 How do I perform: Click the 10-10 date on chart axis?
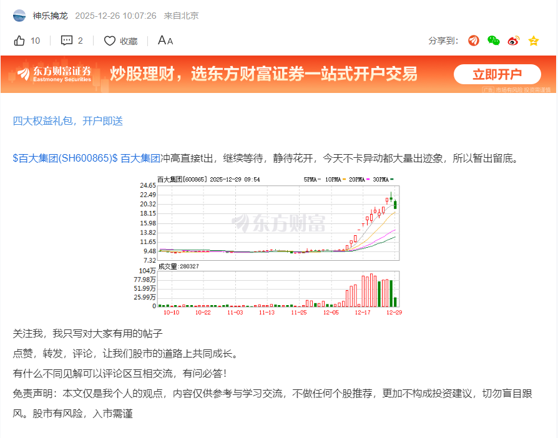171,313
